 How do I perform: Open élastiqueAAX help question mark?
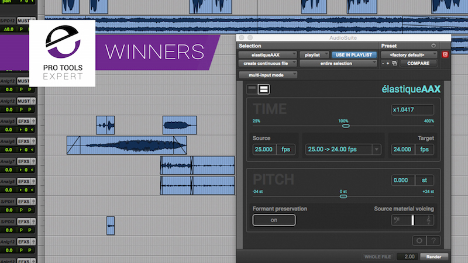433,241
